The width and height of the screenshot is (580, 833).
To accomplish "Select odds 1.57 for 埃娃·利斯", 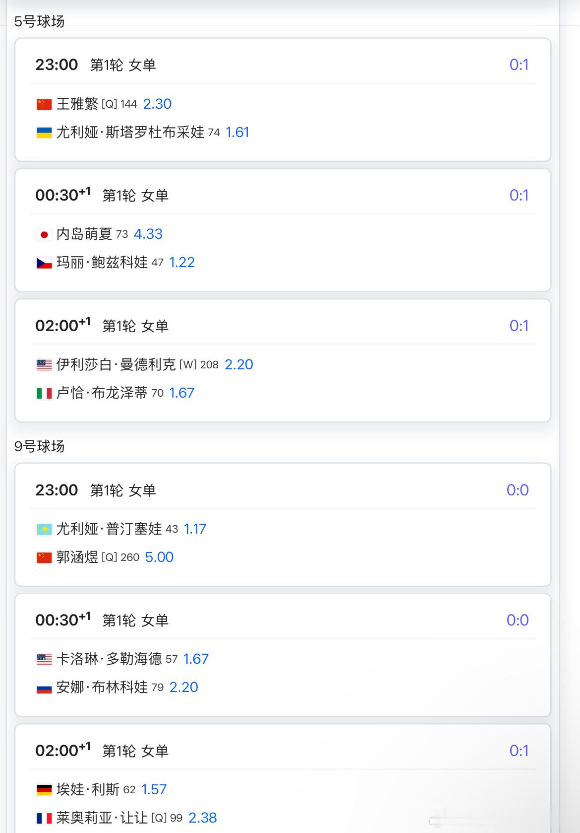I will pos(154,789).
